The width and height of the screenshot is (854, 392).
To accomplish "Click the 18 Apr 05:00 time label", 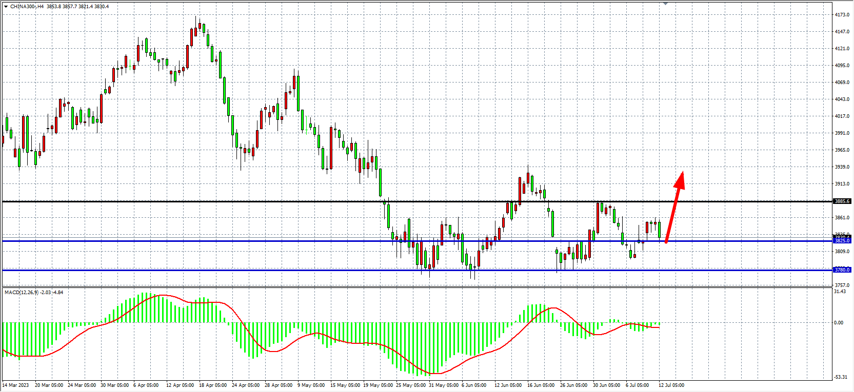I will point(213,385).
